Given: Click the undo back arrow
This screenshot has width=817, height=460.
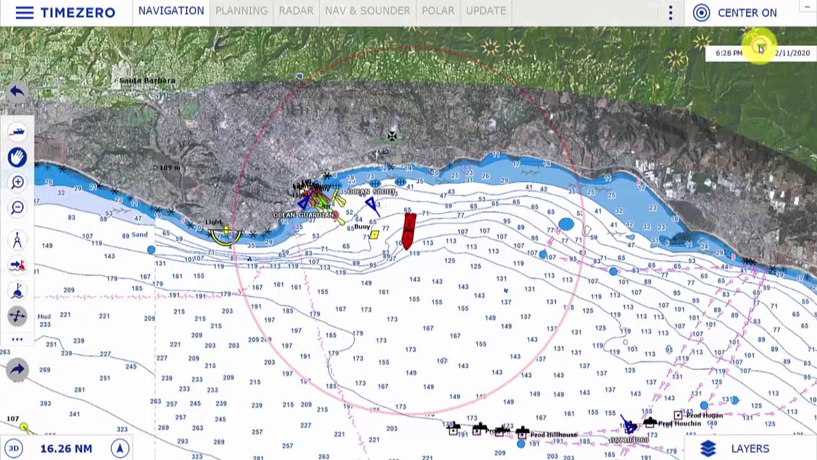Looking at the screenshot, I should point(17,92).
